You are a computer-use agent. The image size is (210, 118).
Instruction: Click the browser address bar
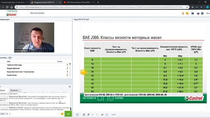click(x=101, y=7)
